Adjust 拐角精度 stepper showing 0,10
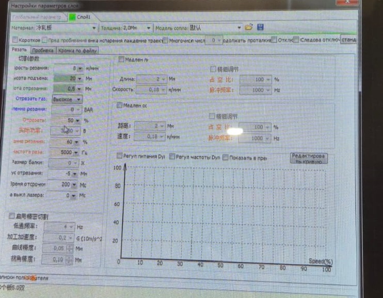The image size is (383, 298). [x=69, y=260]
